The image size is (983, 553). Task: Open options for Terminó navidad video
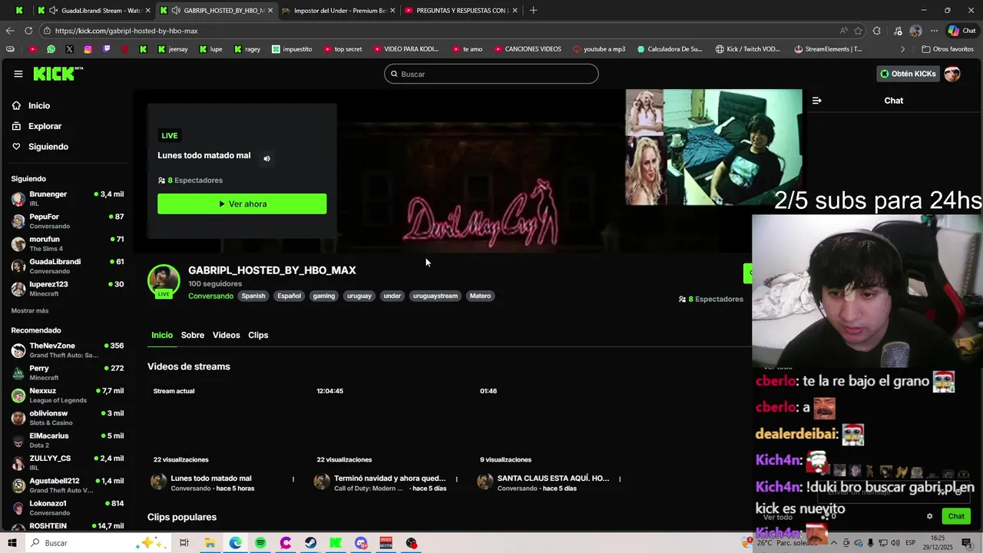tap(456, 479)
